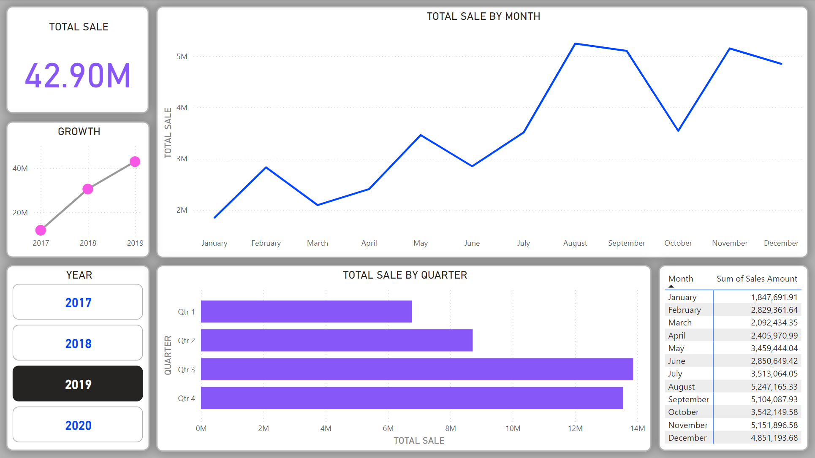Image resolution: width=815 pixels, height=458 pixels.
Task: Click the 2019 pink marker in Growth chart
Action: (135, 162)
